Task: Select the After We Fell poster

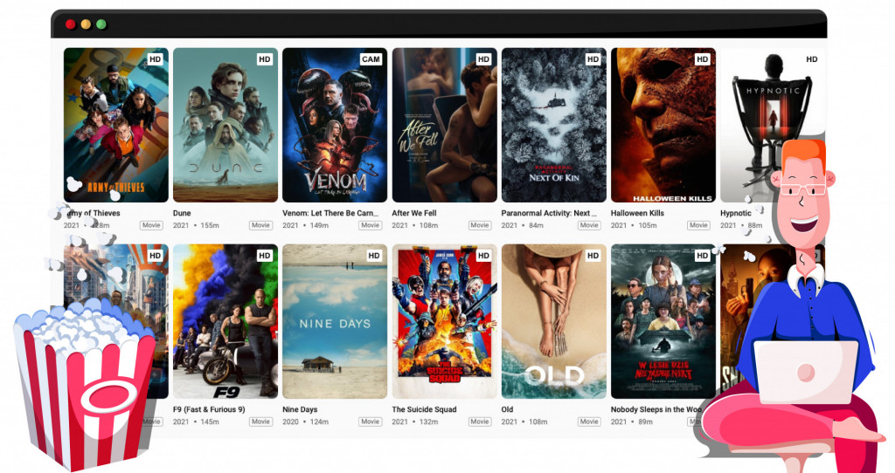Action: 444,125
